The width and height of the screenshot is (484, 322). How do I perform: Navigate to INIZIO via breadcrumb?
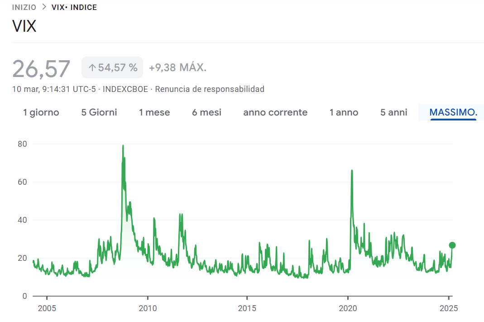(x=24, y=7)
